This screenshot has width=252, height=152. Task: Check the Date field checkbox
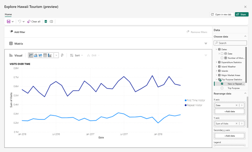pyautogui.click(x=222, y=54)
